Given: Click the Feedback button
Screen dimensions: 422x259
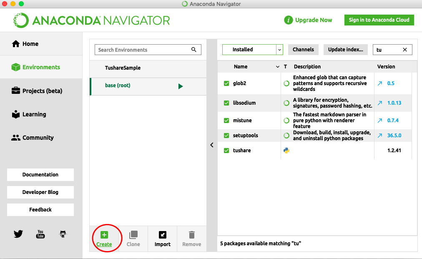Looking at the screenshot, I should [40, 209].
